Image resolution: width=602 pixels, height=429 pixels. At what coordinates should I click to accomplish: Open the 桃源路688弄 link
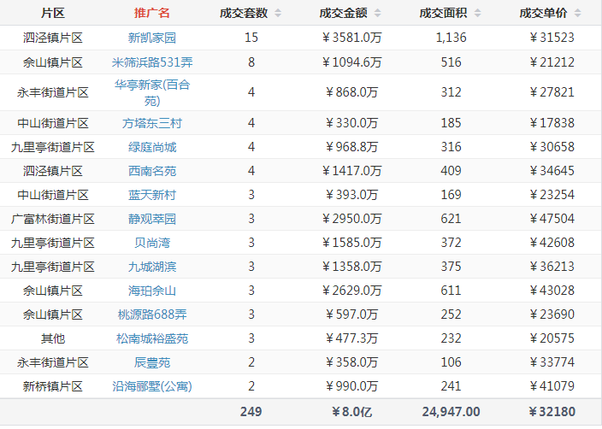click(x=152, y=314)
